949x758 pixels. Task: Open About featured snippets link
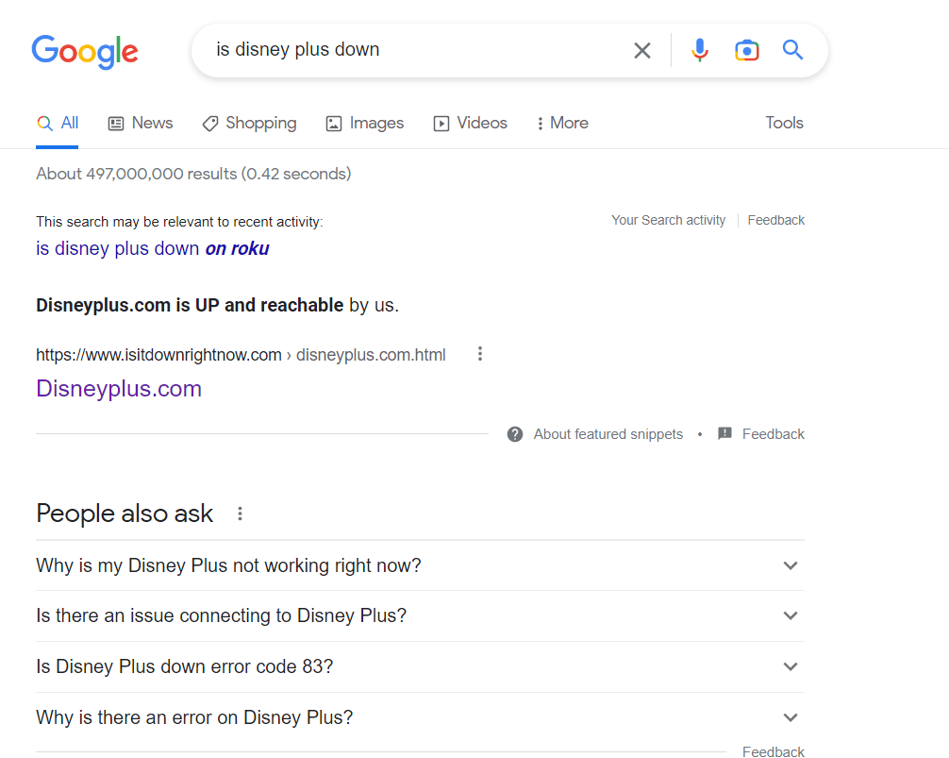pos(608,434)
